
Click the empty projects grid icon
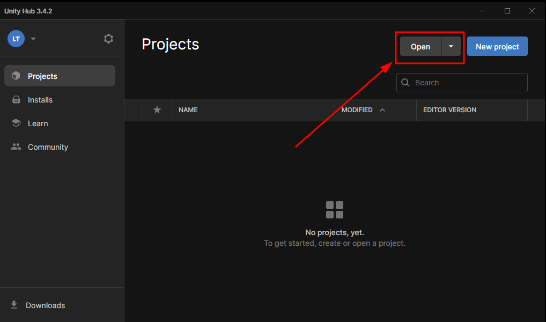[335, 210]
